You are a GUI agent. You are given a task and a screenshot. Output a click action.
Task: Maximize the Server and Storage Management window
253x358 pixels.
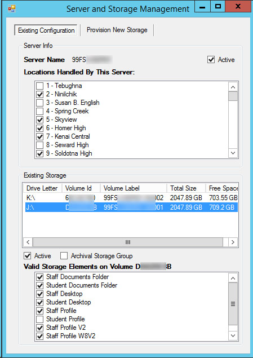tap(218, 6)
